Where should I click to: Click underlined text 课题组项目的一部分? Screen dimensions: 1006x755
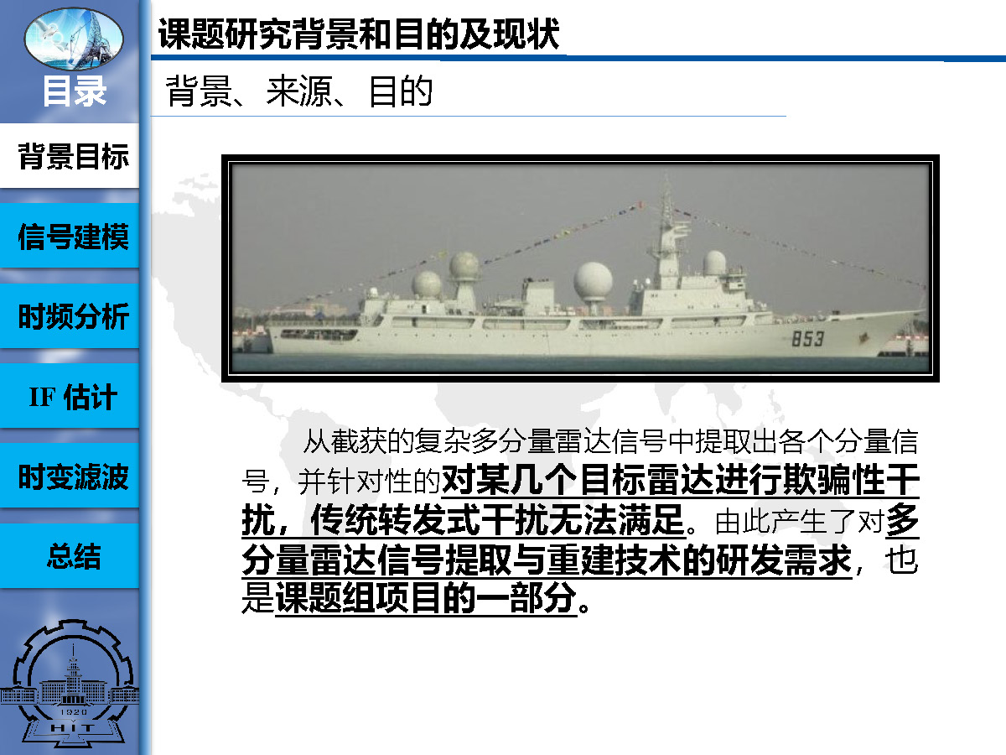click(426, 598)
